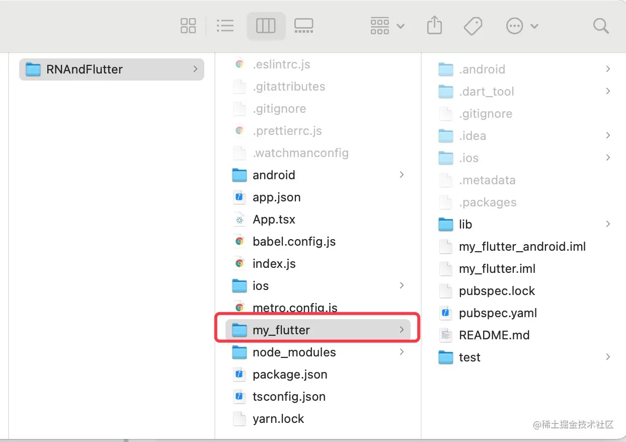Expand the .ios folder chevron
Image resolution: width=626 pixels, height=442 pixels.
pyautogui.click(x=608, y=158)
